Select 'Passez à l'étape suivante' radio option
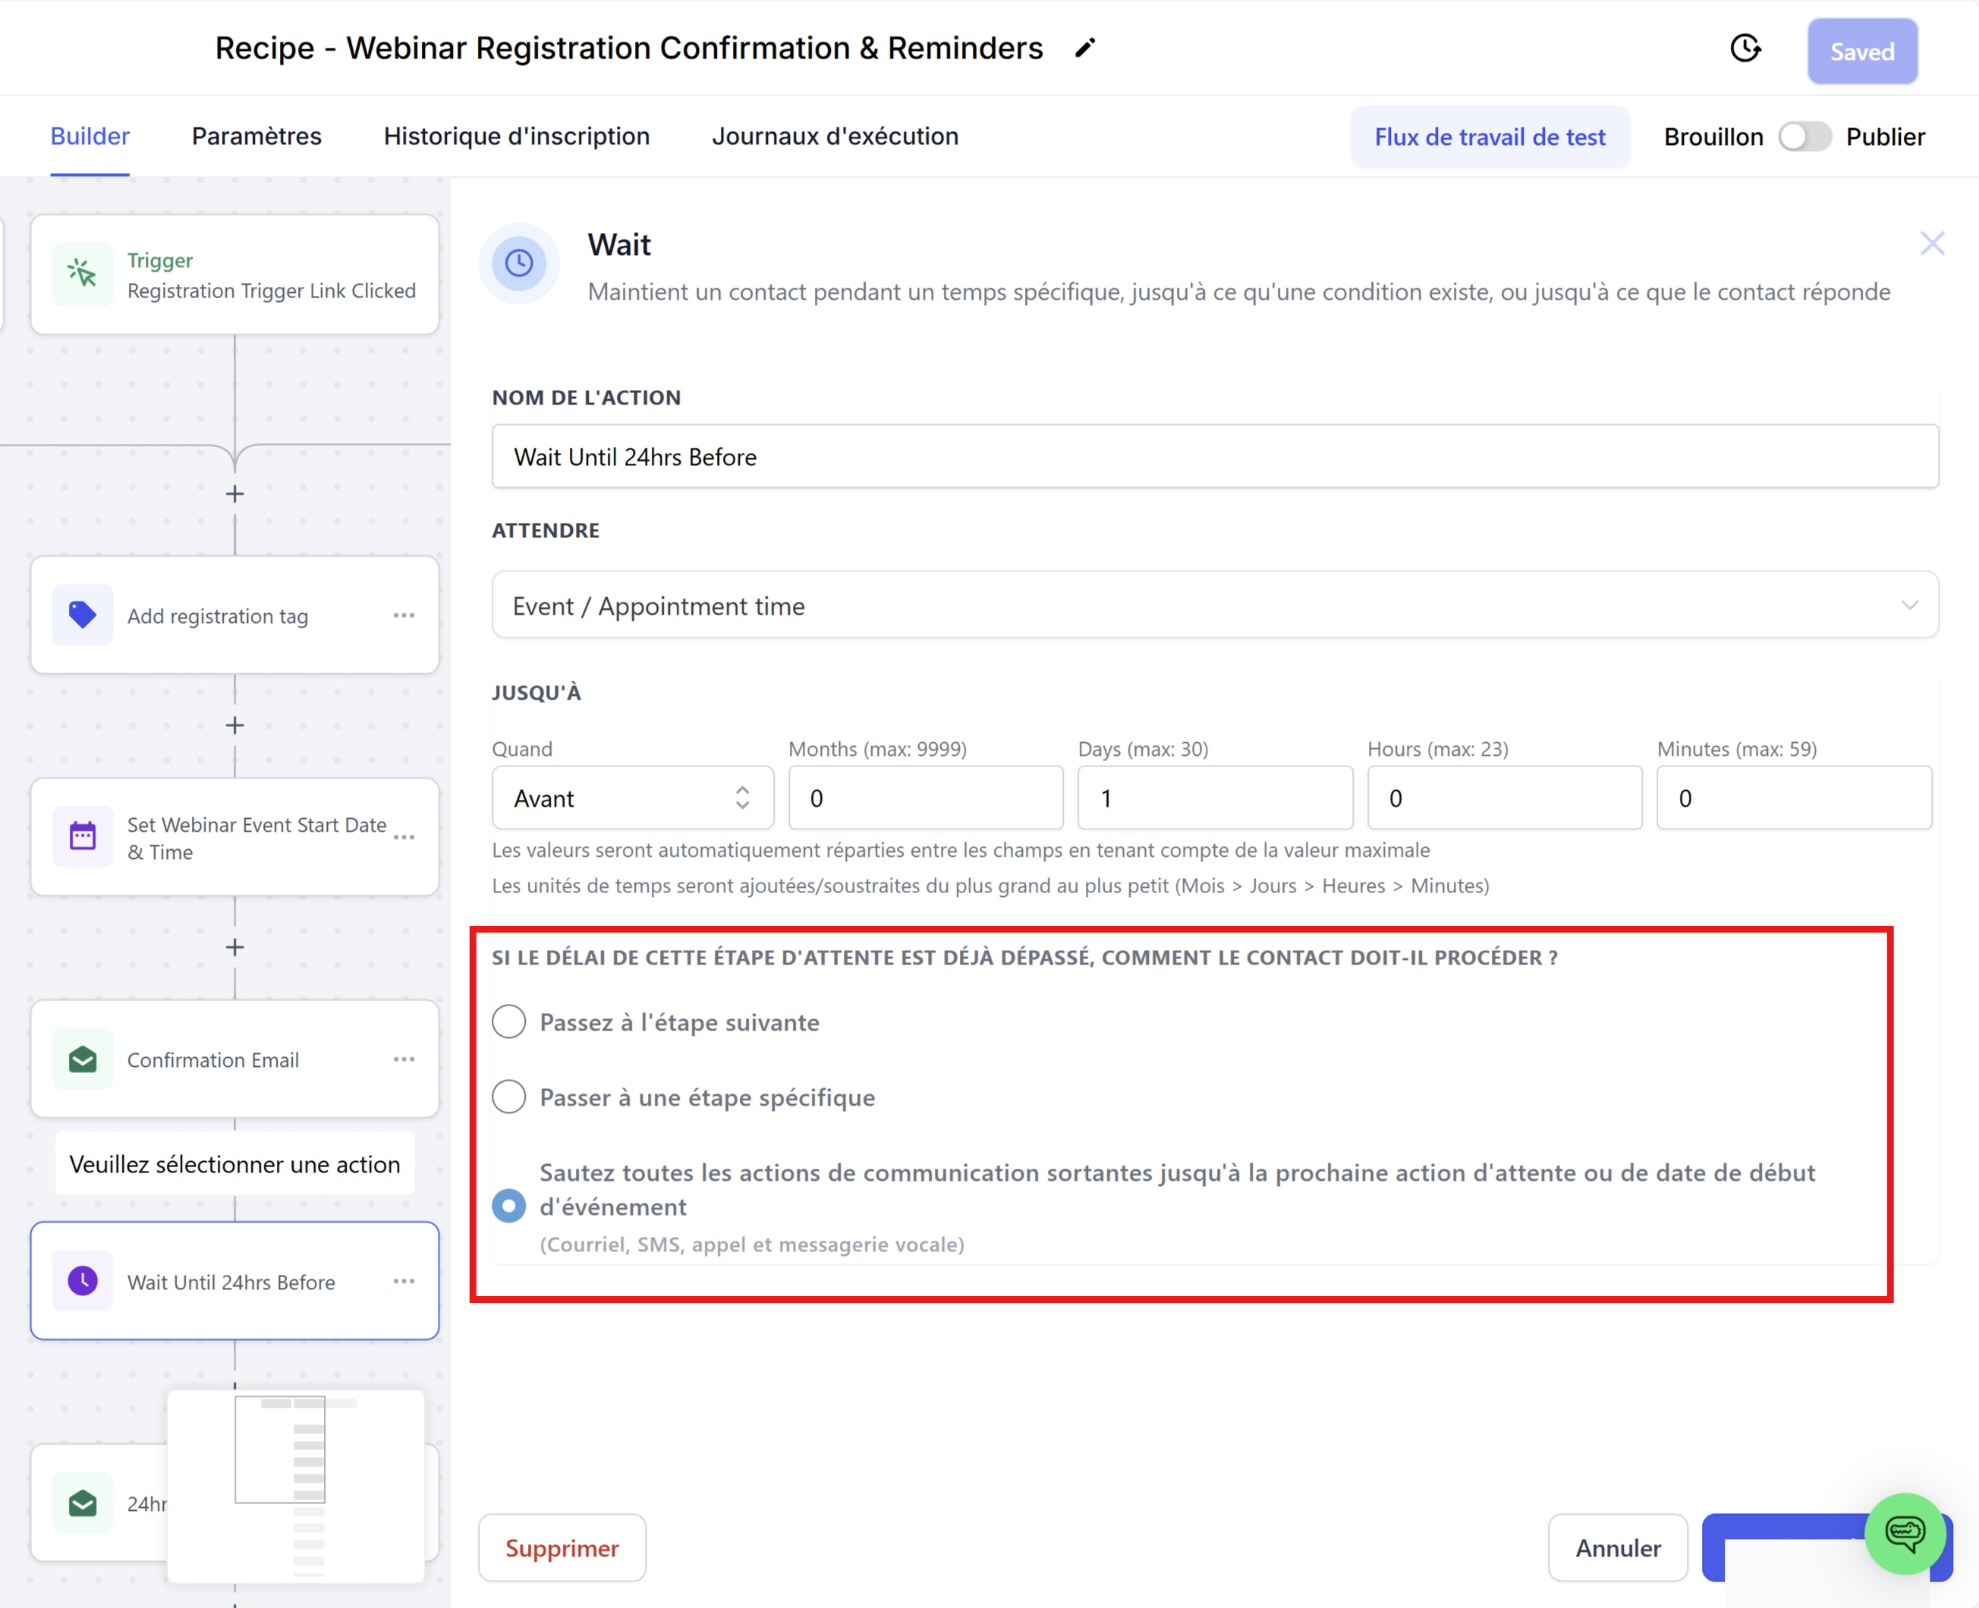The width and height of the screenshot is (1979, 1608). 509,1021
